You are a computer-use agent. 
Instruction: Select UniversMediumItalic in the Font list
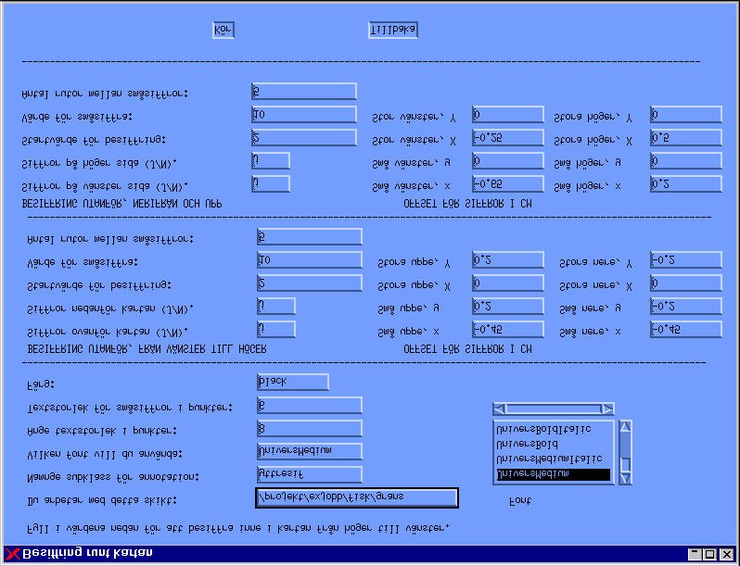(549, 459)
